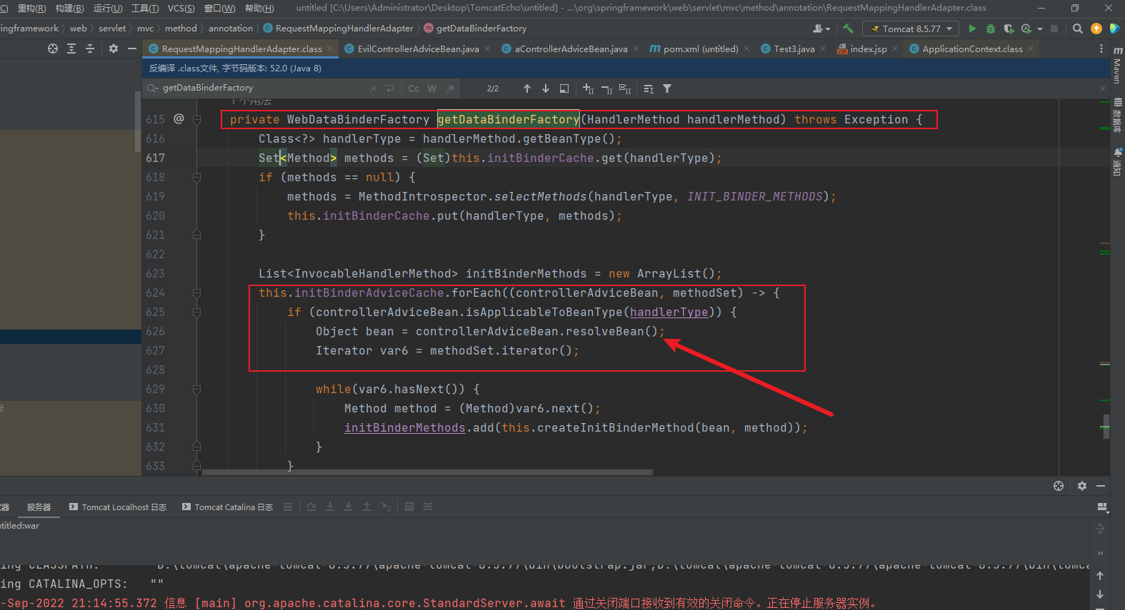Switch to pom.xml (untitled) tab
Screen dimensions: 1125x610
pos(700,49)
